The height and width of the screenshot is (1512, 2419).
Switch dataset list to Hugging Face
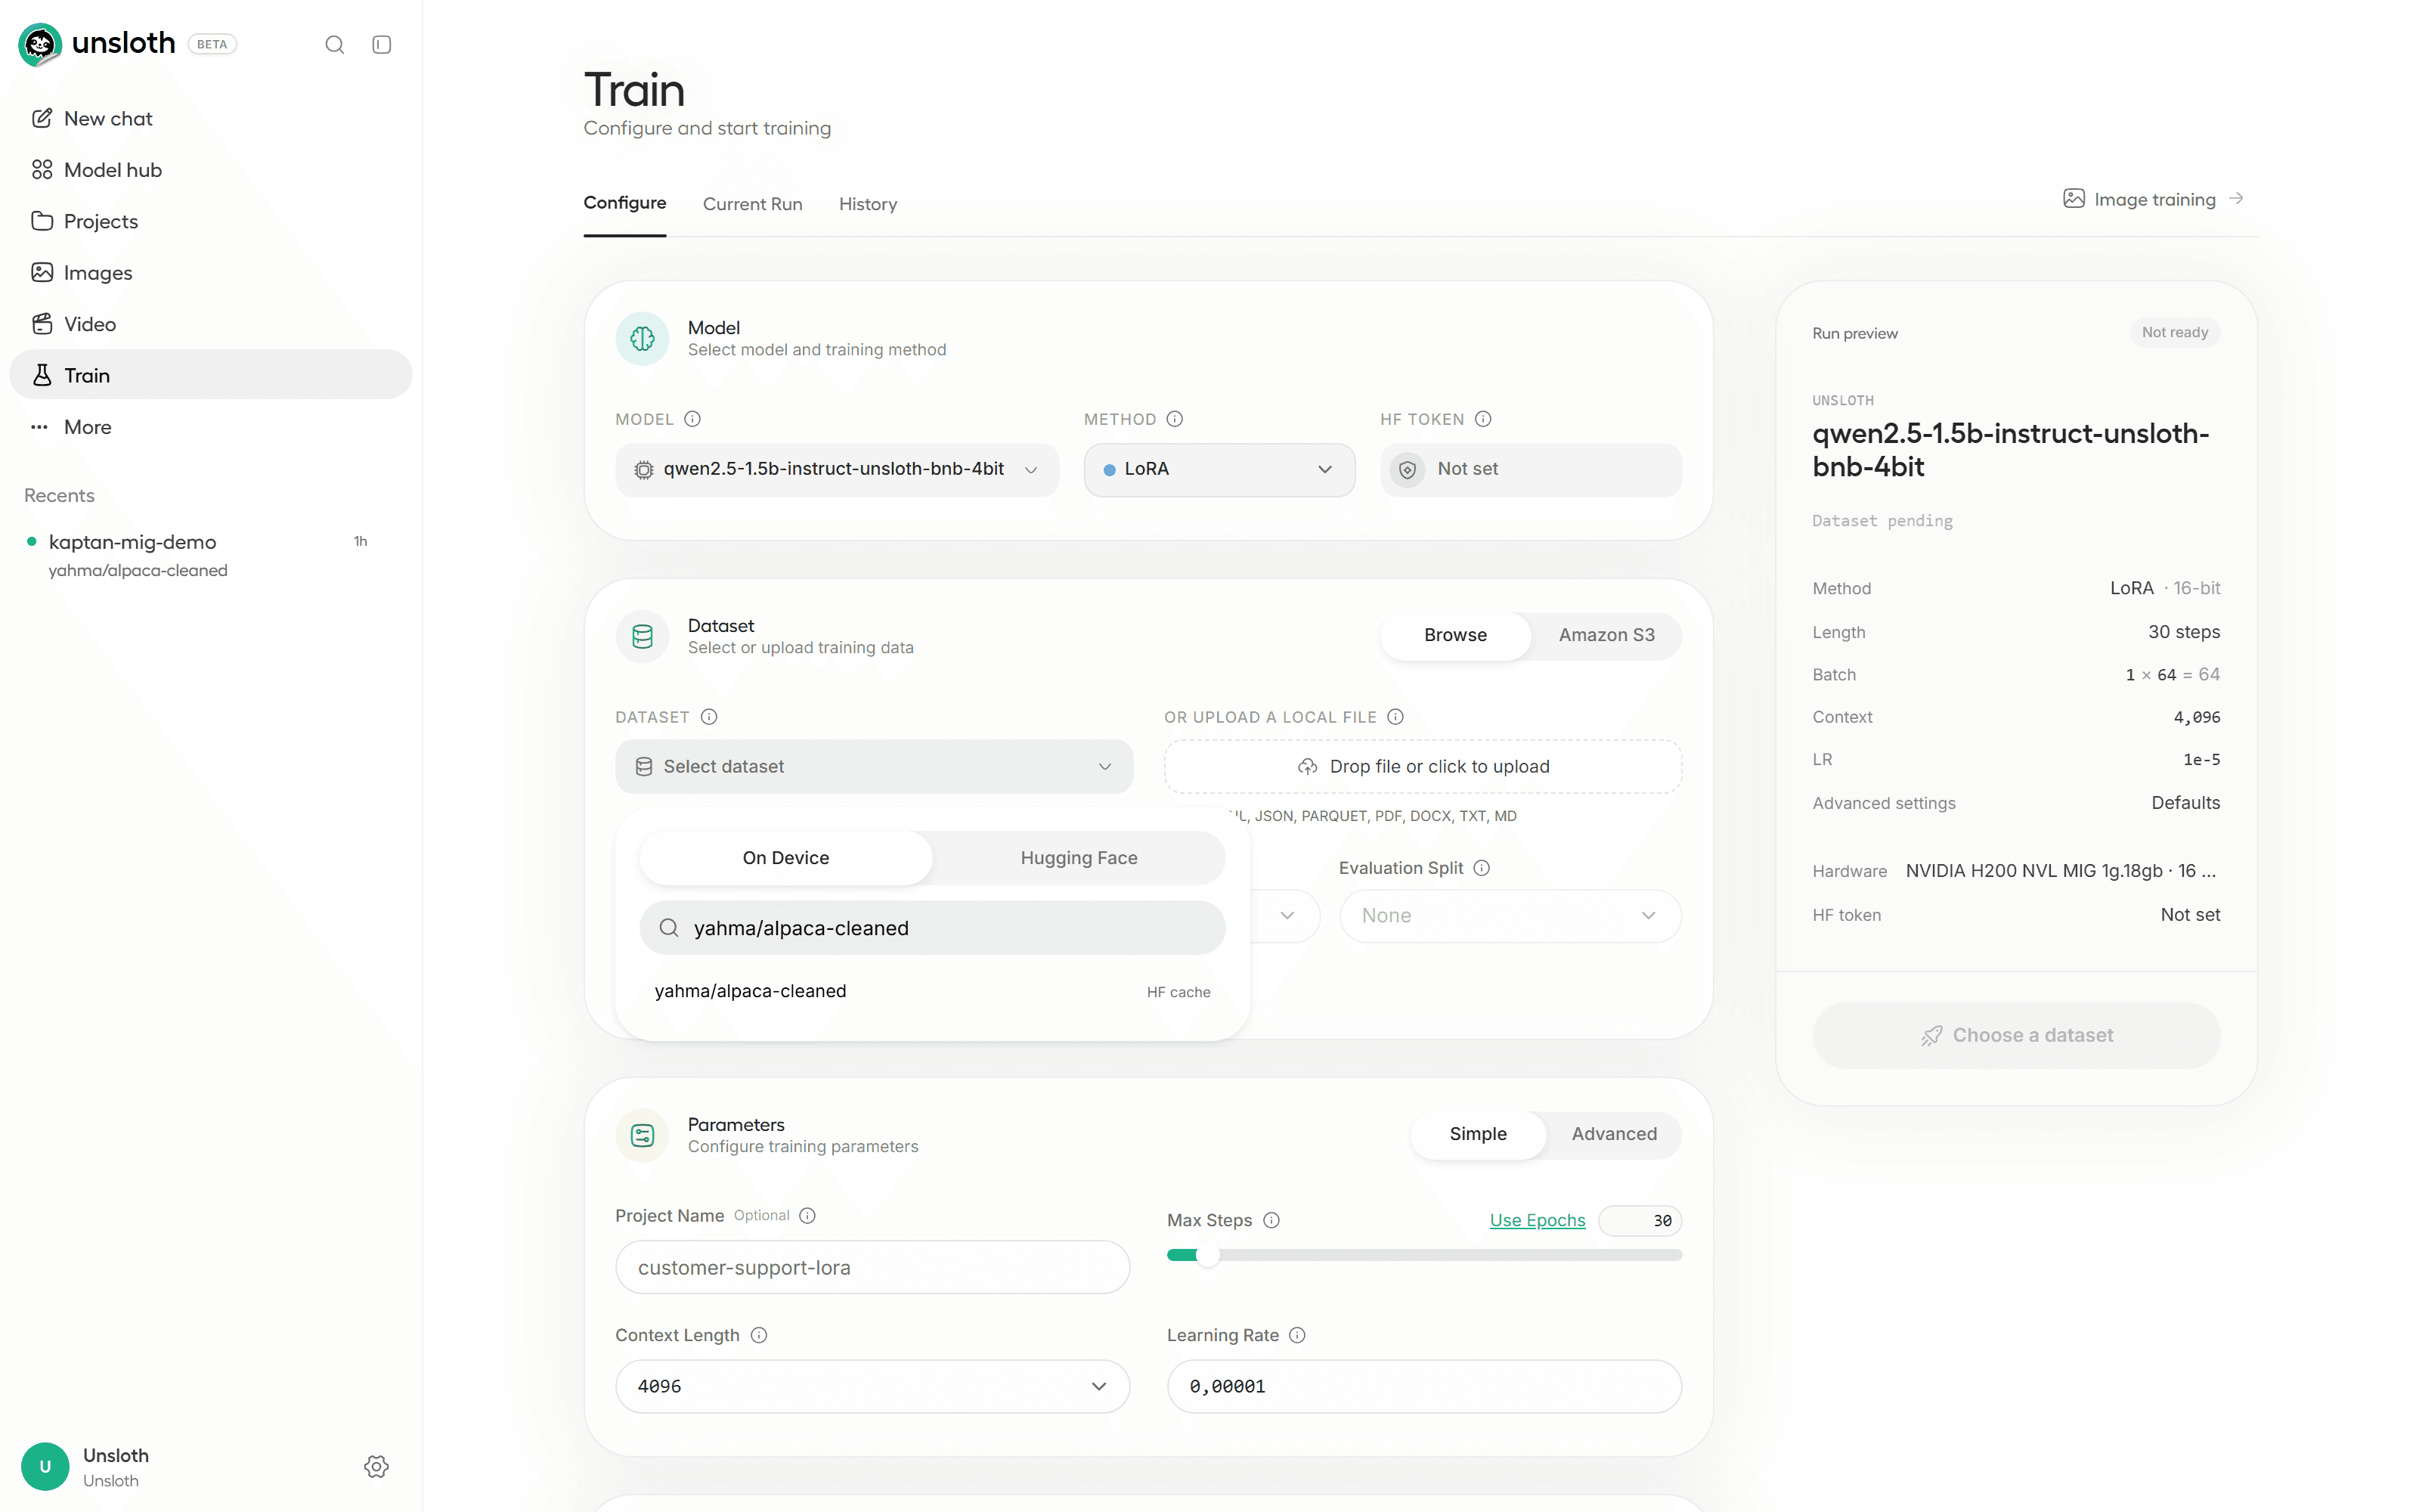pos(1079,858)
